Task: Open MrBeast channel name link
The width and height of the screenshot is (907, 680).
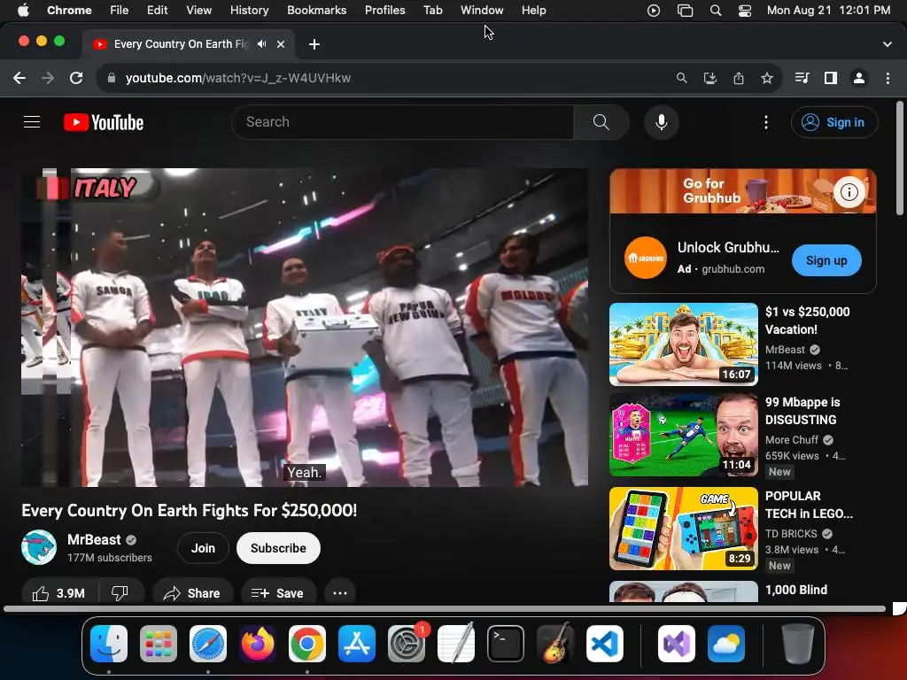Action: [94, 539]
